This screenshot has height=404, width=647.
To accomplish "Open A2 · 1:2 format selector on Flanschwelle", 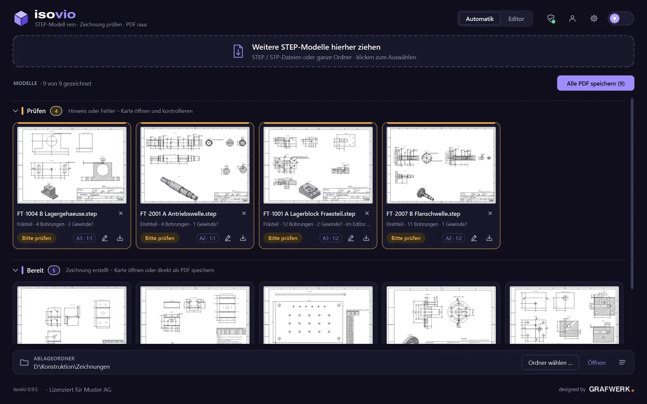I will 454,238.
